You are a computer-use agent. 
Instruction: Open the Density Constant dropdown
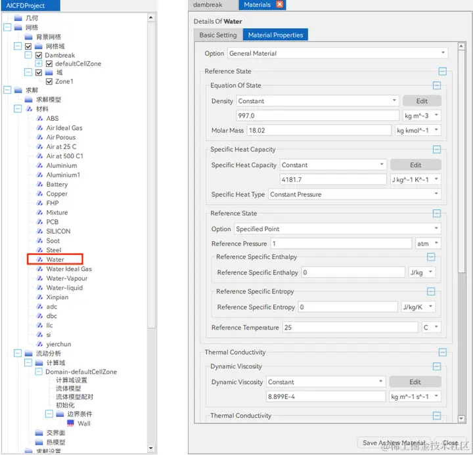pyautogui.click(x=318, y=100)
